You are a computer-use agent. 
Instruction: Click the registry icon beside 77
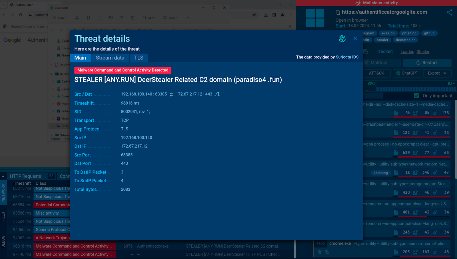tap(416, 153)
